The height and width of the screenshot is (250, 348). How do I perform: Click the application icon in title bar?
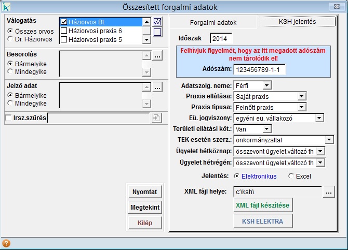coord(7,7)
